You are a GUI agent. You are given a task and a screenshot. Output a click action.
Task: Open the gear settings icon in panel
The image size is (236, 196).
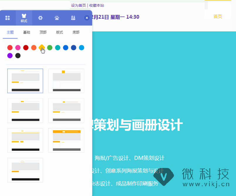pos(40,18)
